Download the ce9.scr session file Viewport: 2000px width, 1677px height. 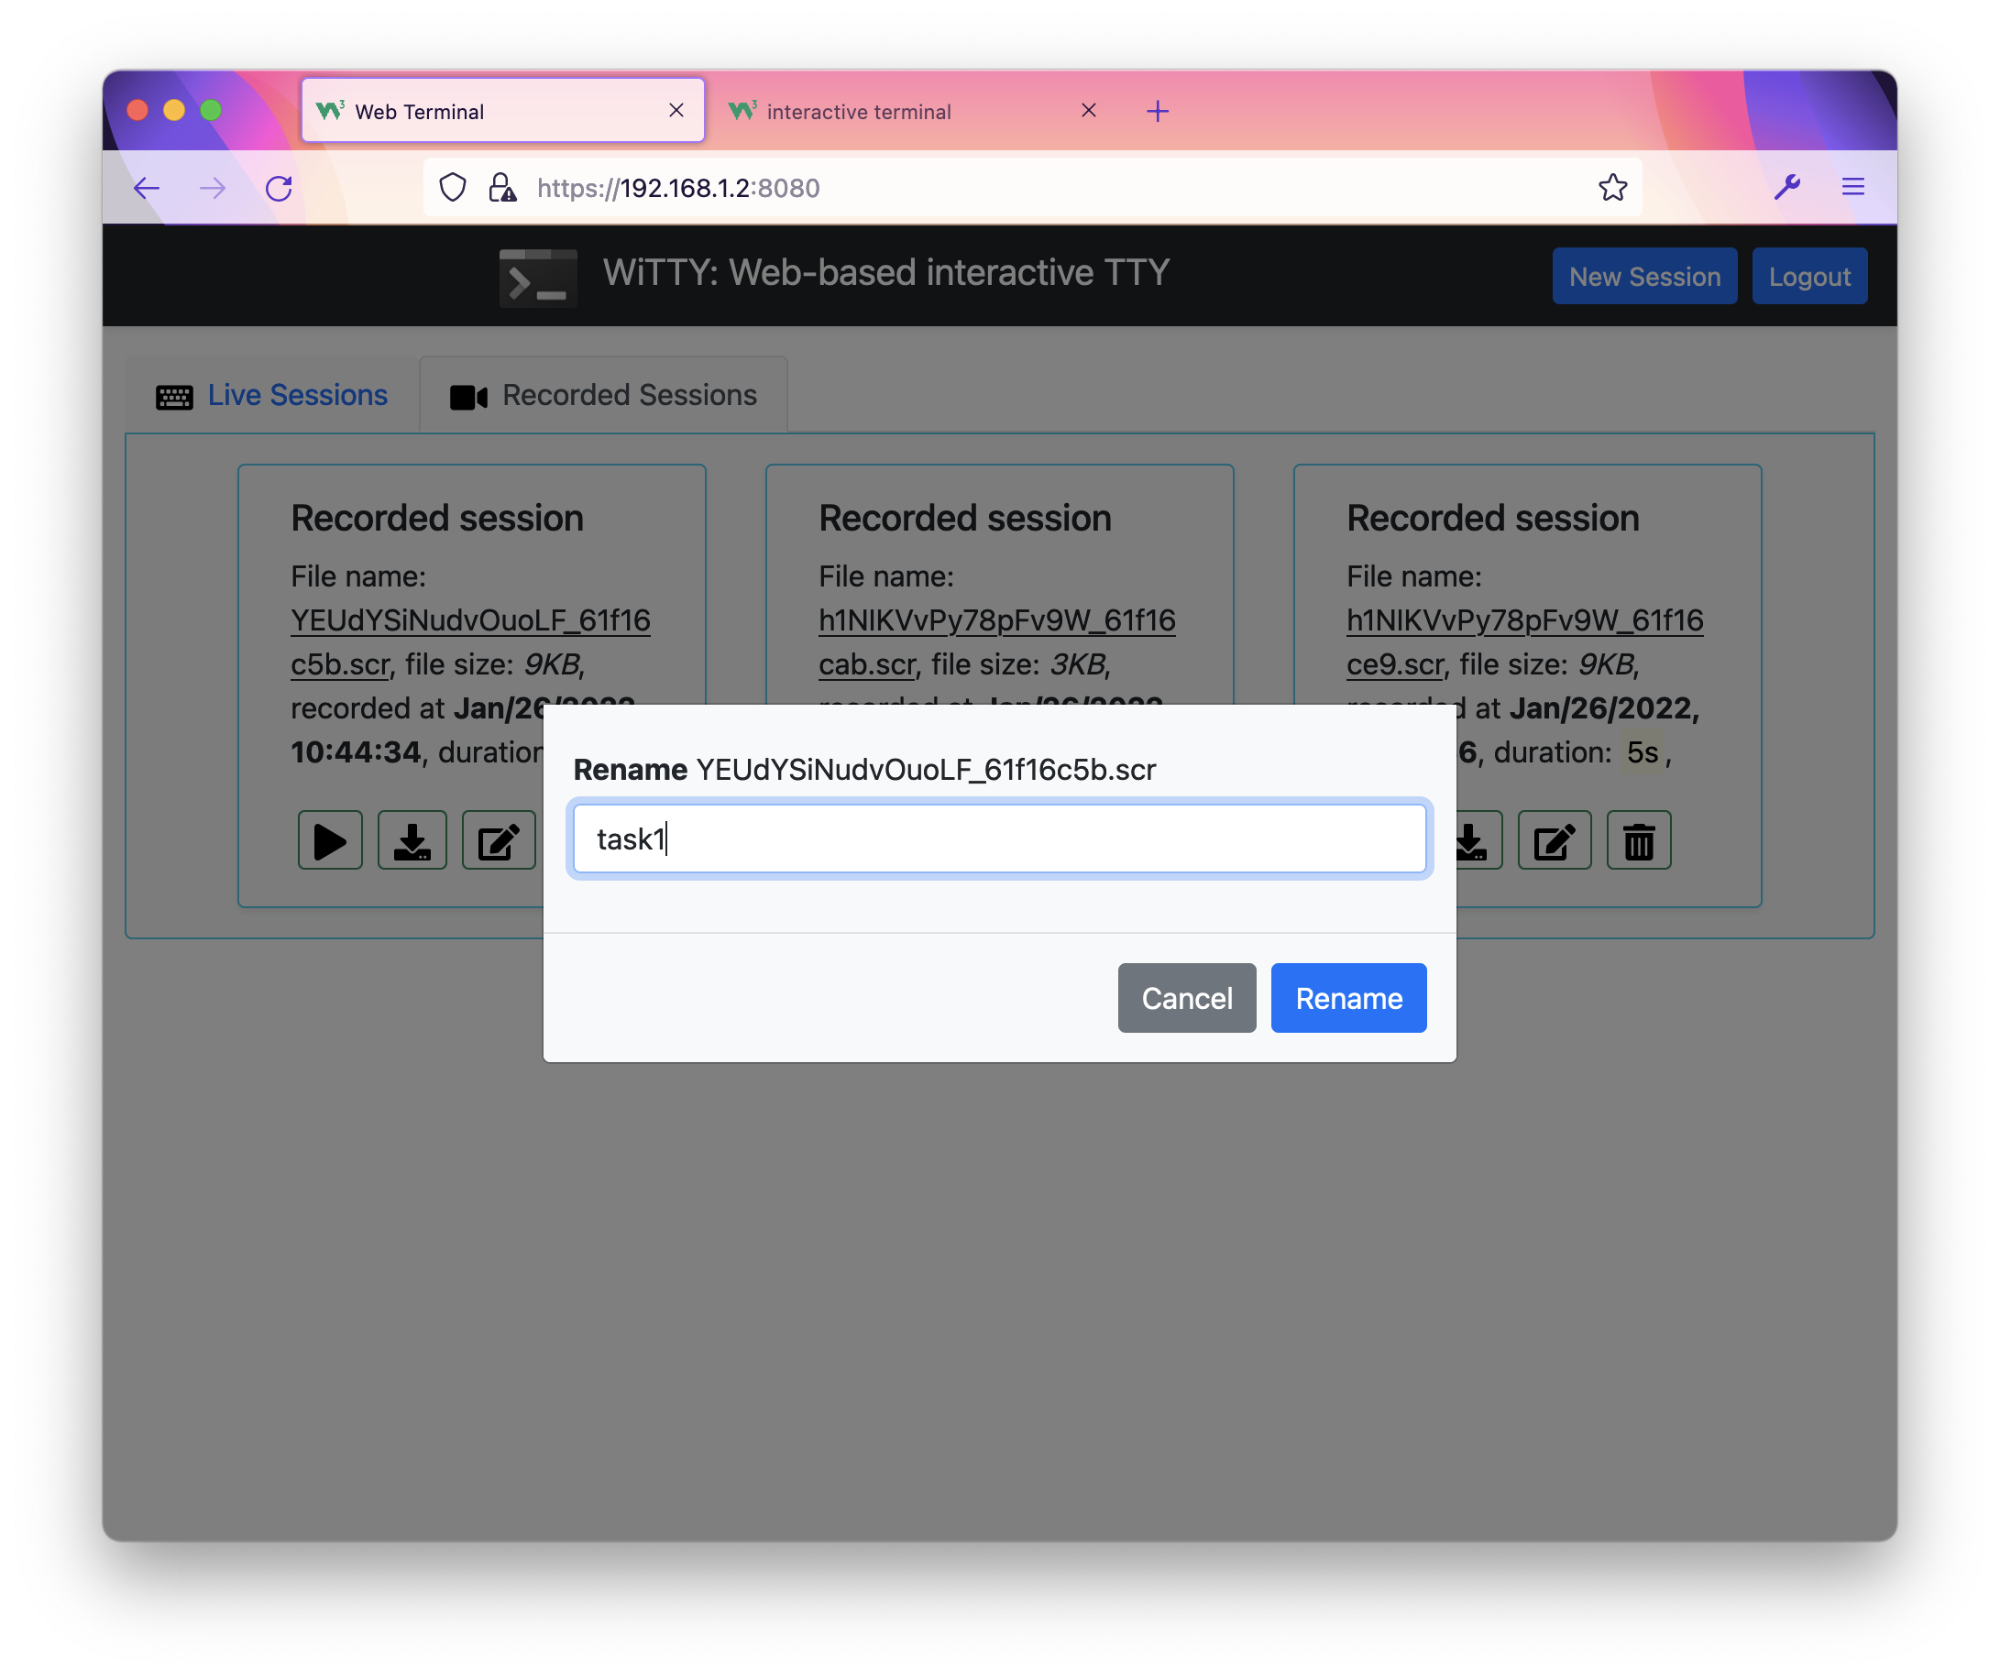[x=1478, y=841]
